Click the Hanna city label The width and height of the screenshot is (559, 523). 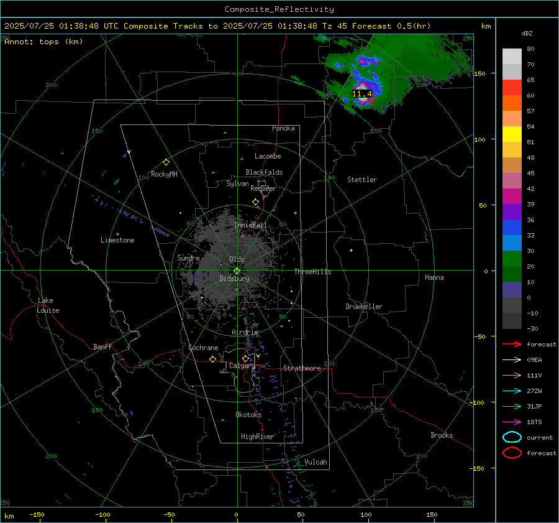[434, 277]
